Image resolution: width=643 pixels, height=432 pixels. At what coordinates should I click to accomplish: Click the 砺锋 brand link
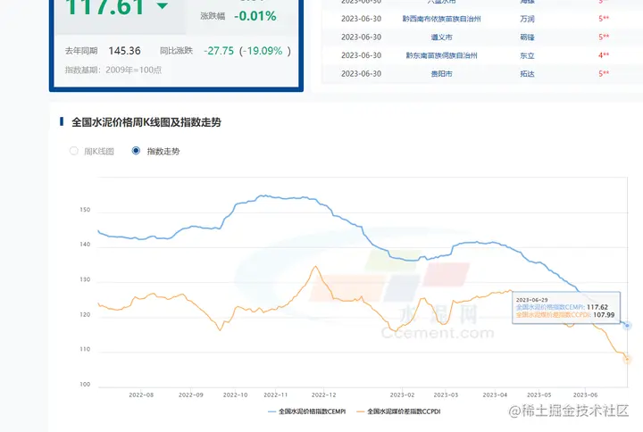pos(527,37)
